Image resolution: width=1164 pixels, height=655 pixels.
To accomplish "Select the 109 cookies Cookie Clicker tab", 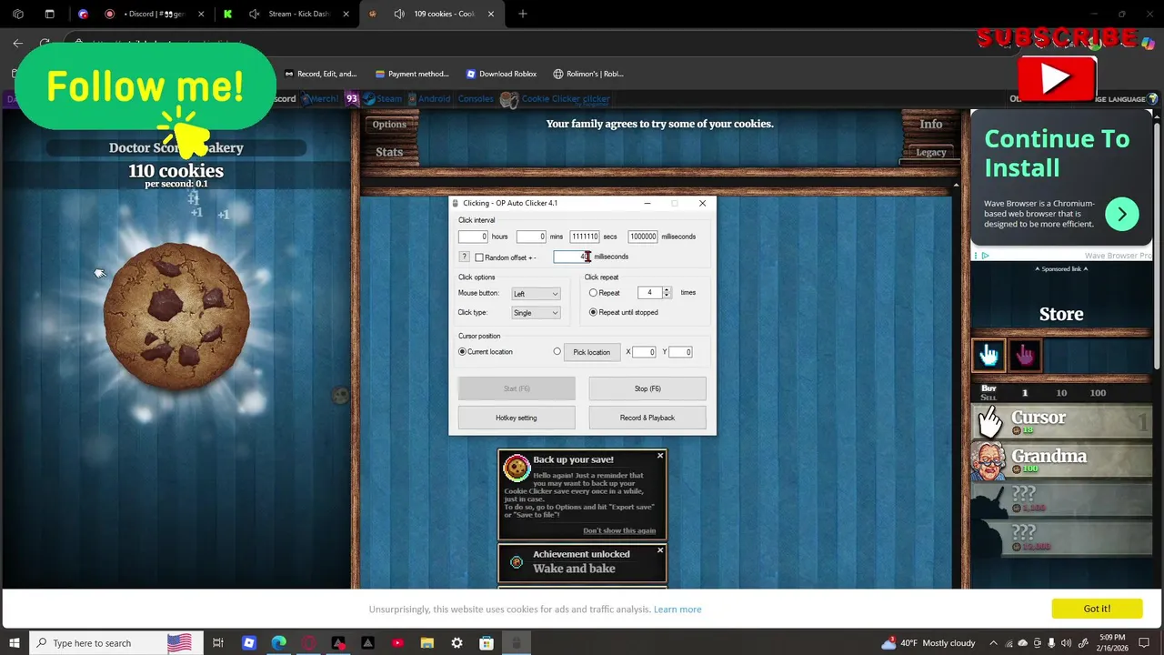I will (434, 14).
